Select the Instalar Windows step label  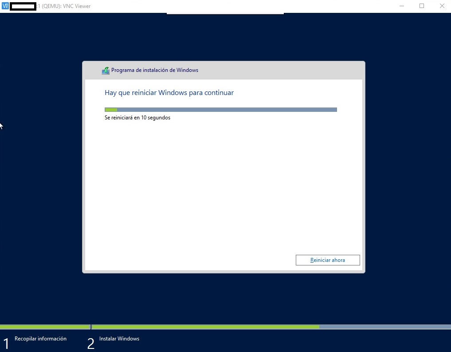point(119,339)
